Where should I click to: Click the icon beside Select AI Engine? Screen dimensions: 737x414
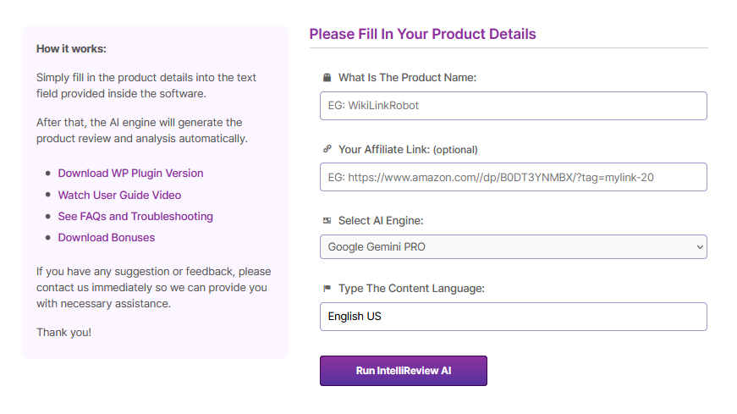pos(327,221)
